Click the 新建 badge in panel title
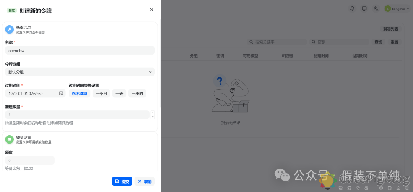The image size is (413, 192). [x=11, y=11]
